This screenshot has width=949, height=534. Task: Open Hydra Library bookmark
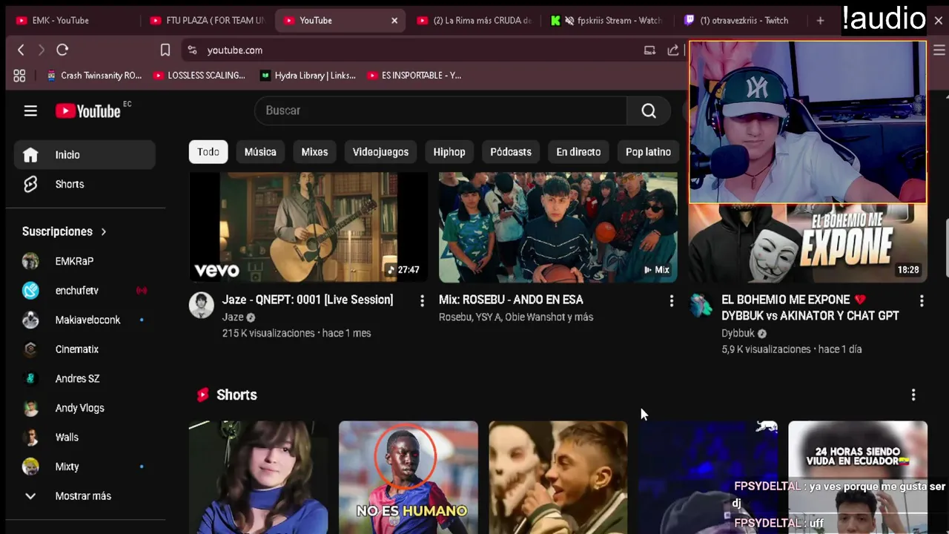[x=308, y=75]
